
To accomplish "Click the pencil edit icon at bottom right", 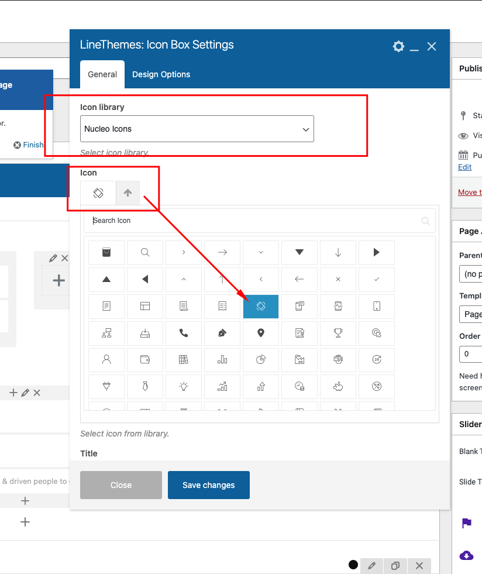I will click(372, 566).
